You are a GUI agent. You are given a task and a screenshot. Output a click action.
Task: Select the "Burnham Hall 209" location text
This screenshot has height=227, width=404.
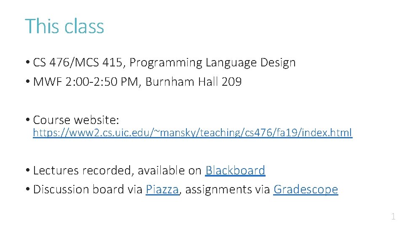point(194,82)
